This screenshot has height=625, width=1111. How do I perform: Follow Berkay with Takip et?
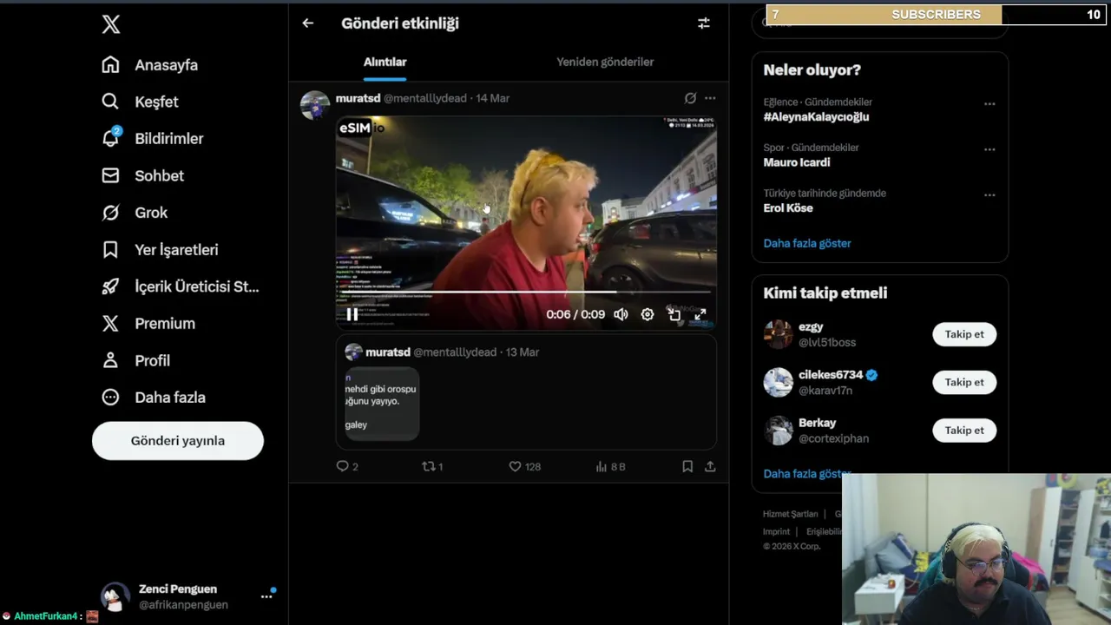pyautogui.click(x=964, y=431)
